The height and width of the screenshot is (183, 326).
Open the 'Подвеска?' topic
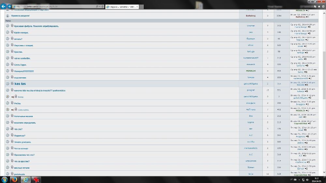click(20, 136)
